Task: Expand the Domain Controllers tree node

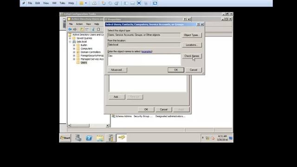Action: coord(74,52)
